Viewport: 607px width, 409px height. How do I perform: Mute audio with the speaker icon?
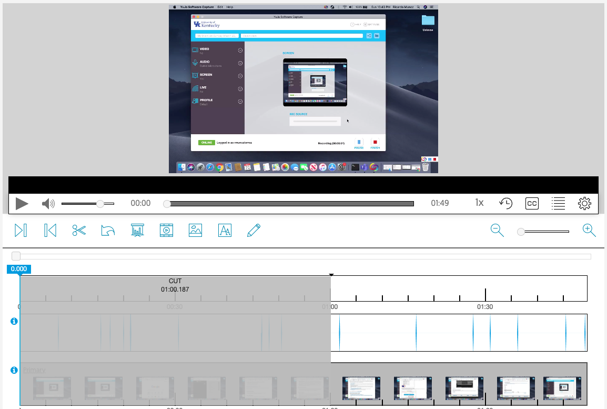[48, 203]
